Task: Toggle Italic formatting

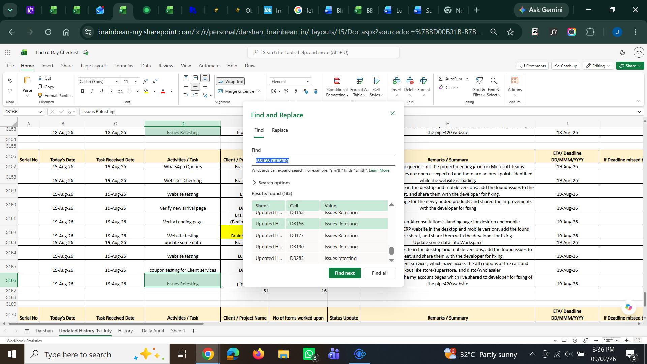Action: click(92, 91)
